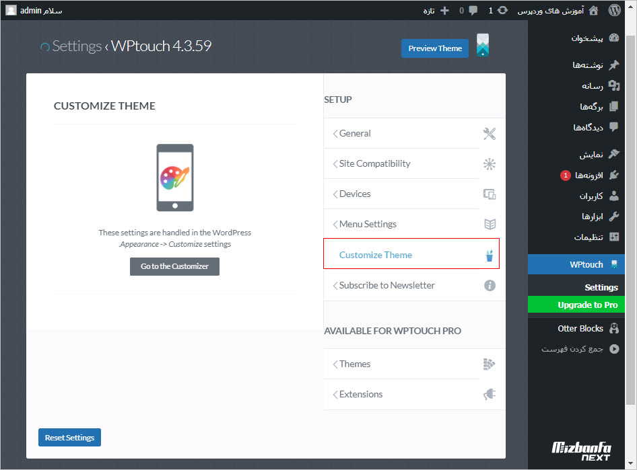637x470 pixels.
Task: Click the admin user avatar
Action: (x=11, y=11)
